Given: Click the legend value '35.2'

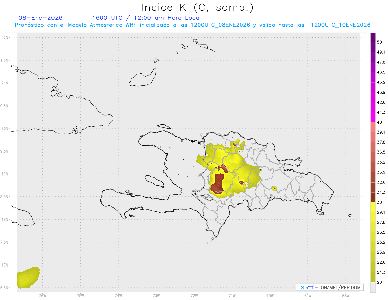Looking at the screenshot, I should pos(381,162).
